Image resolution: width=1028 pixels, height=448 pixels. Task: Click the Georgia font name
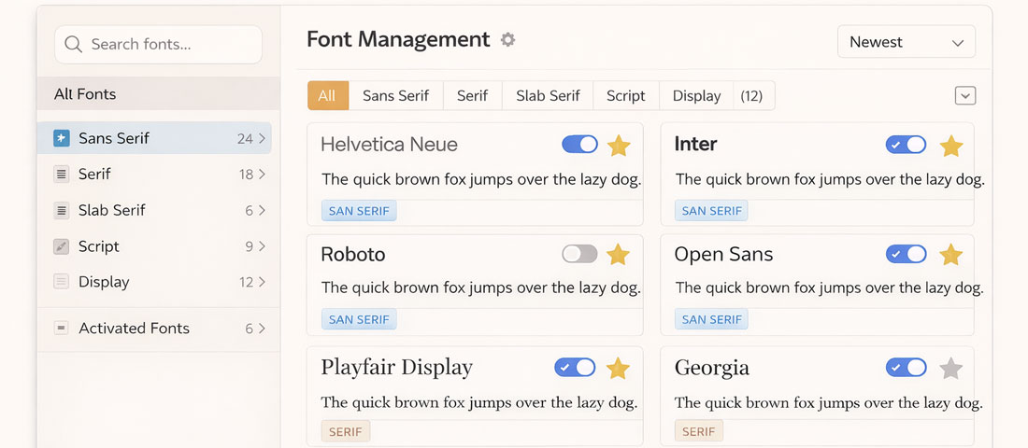click(712, 368)
